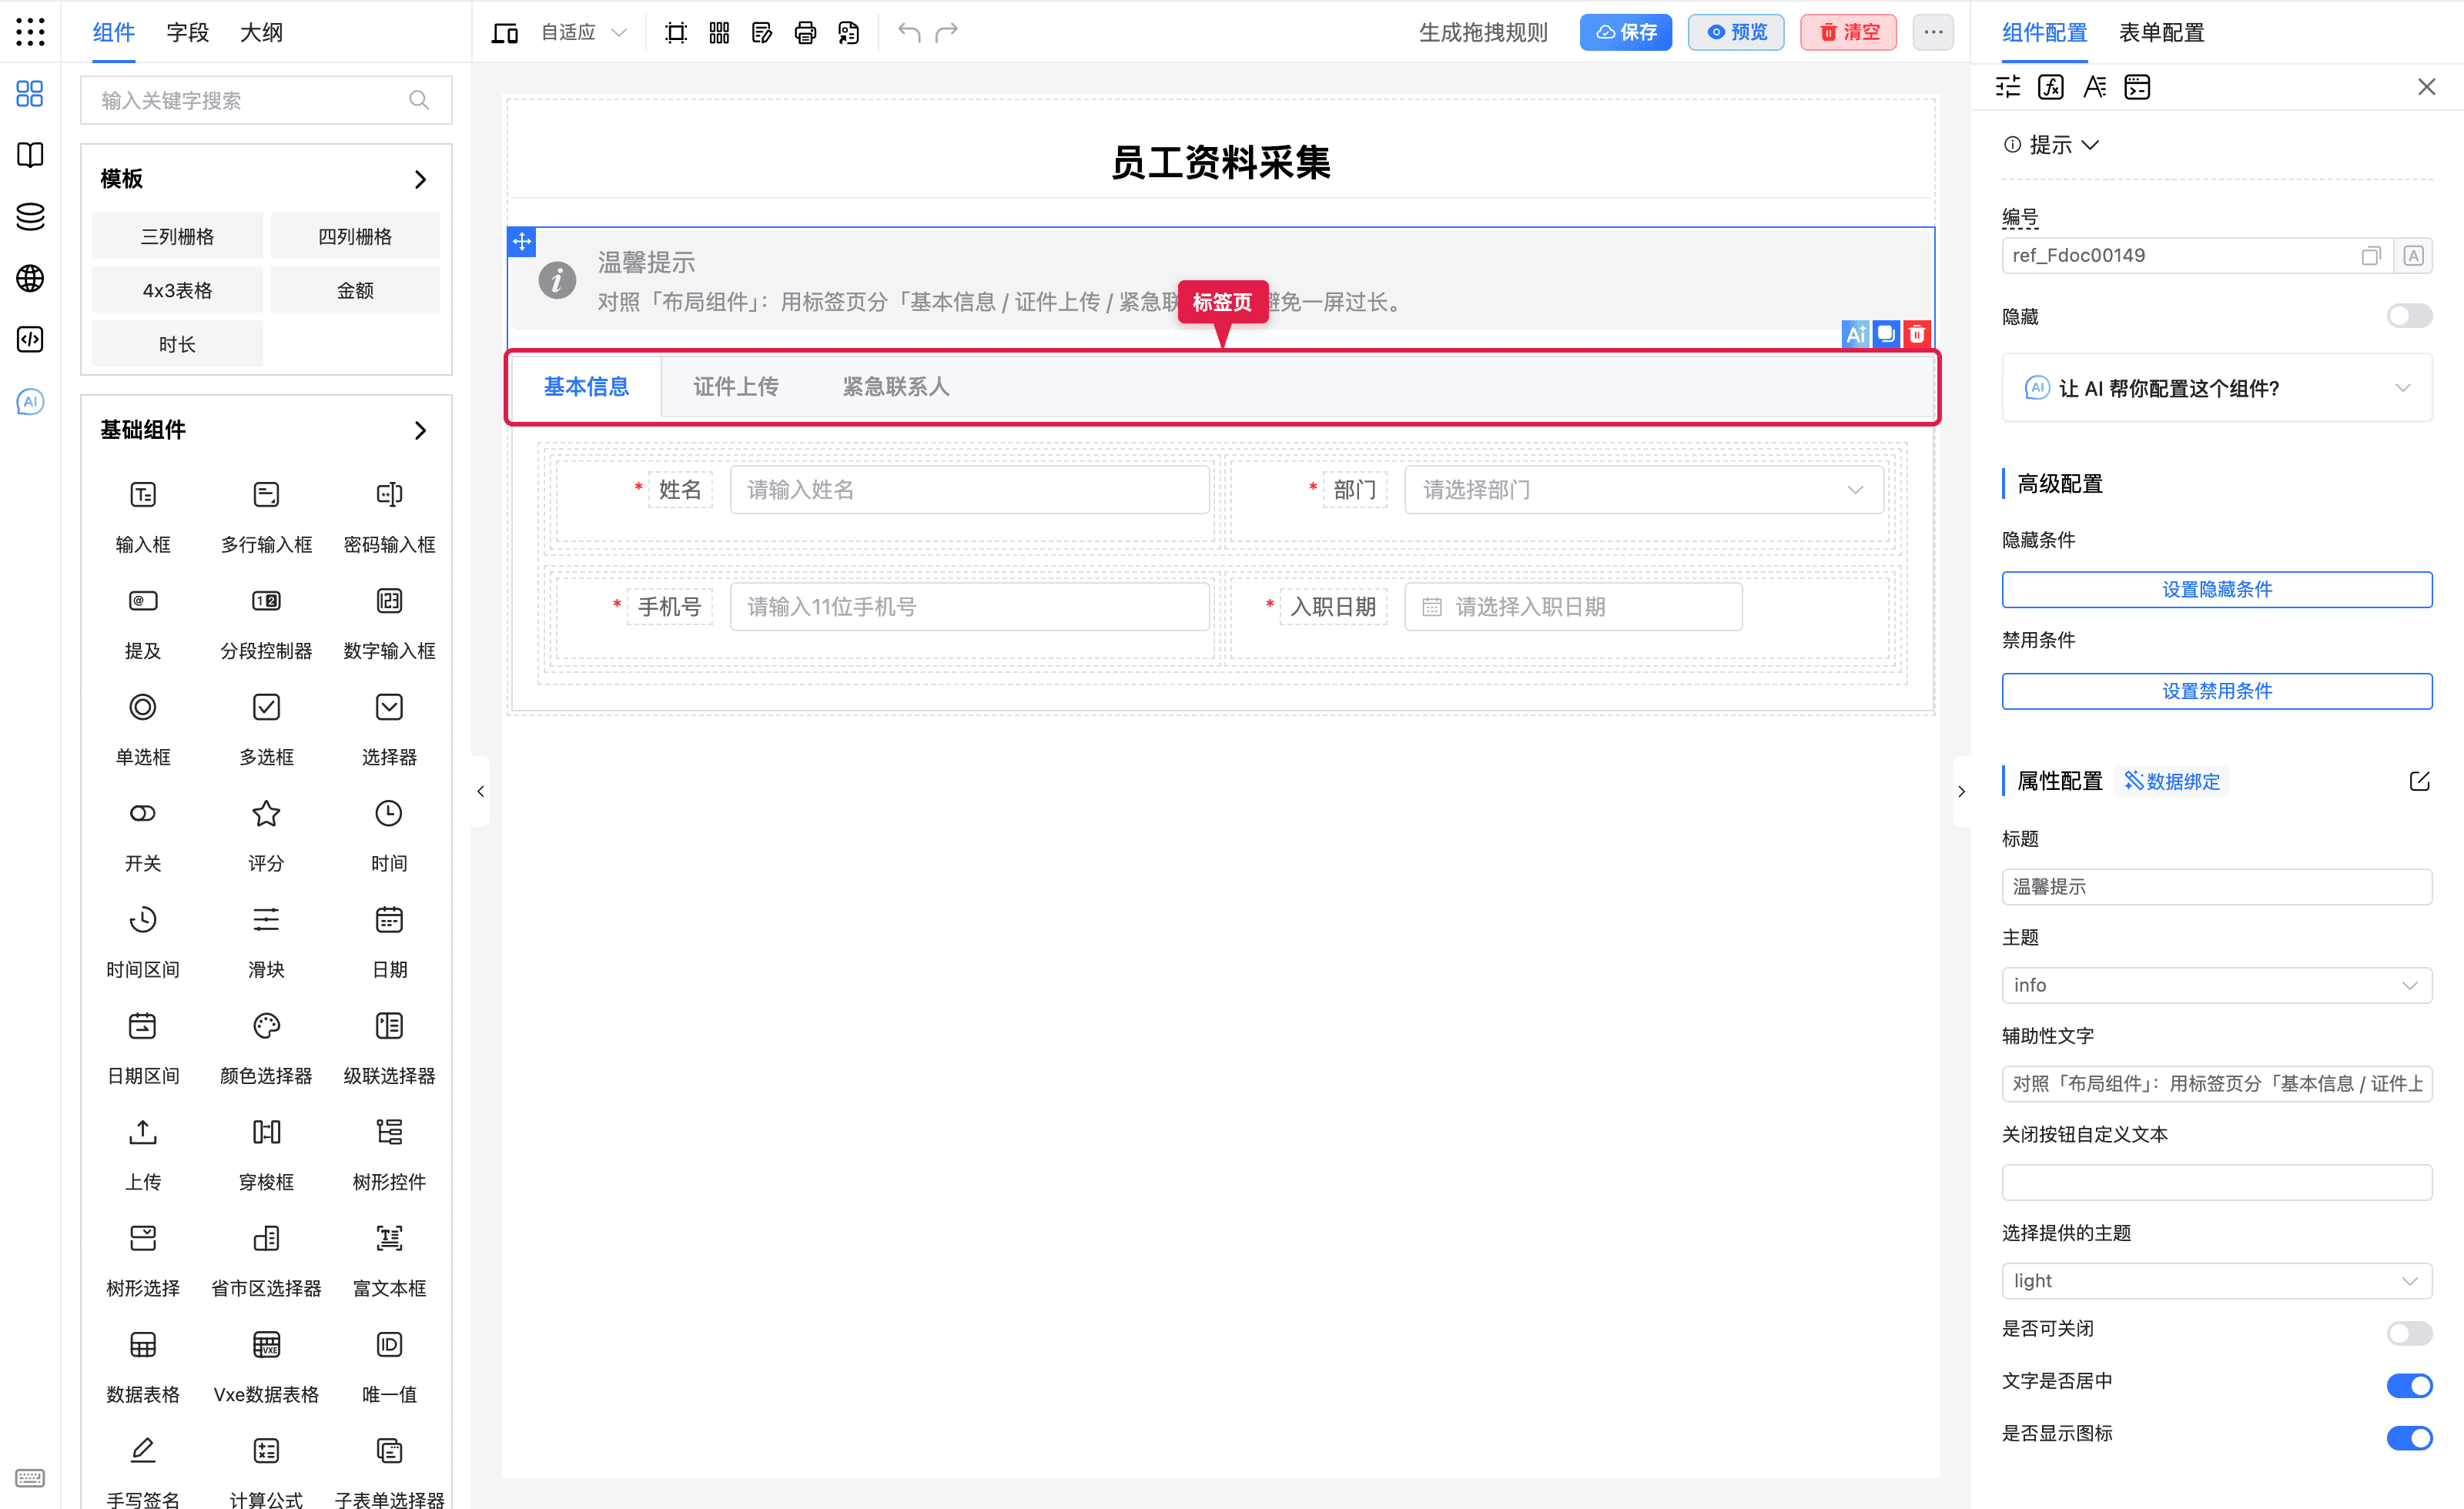This screenshot has width=2464, height=1509.
Task: Collapse the left panel arrow
Action: pyautogui.click(x=481, y=791)
